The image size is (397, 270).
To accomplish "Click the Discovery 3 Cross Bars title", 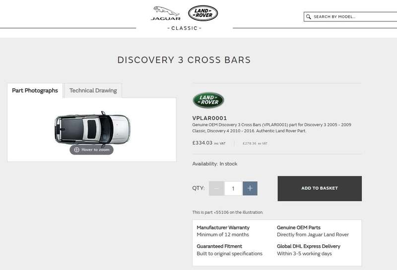I will pyautogui.click(x=184, y=60).
